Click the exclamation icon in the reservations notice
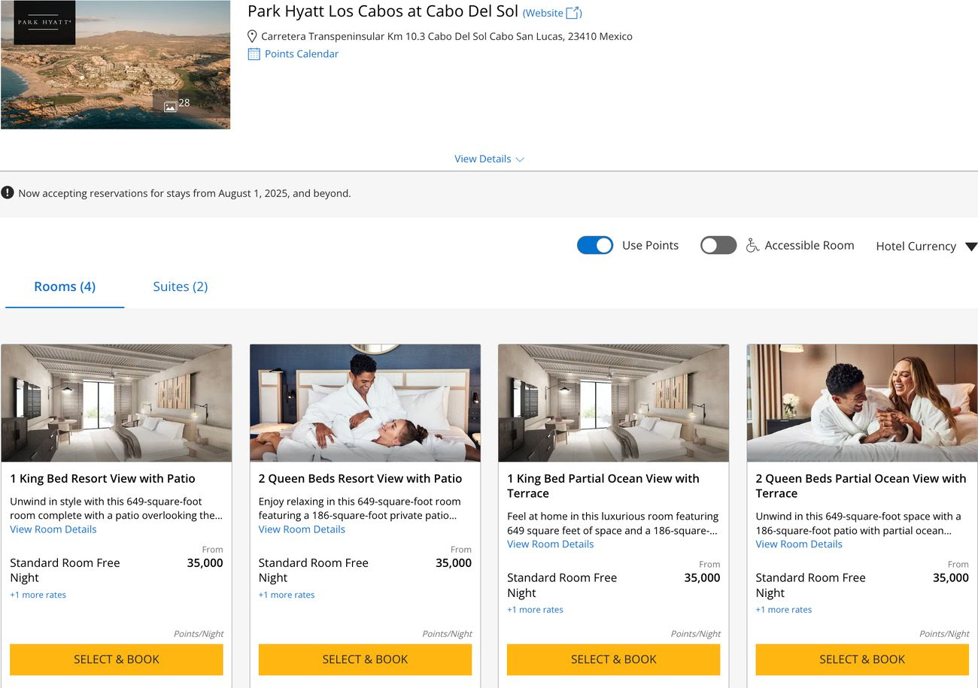 (8, 192)
